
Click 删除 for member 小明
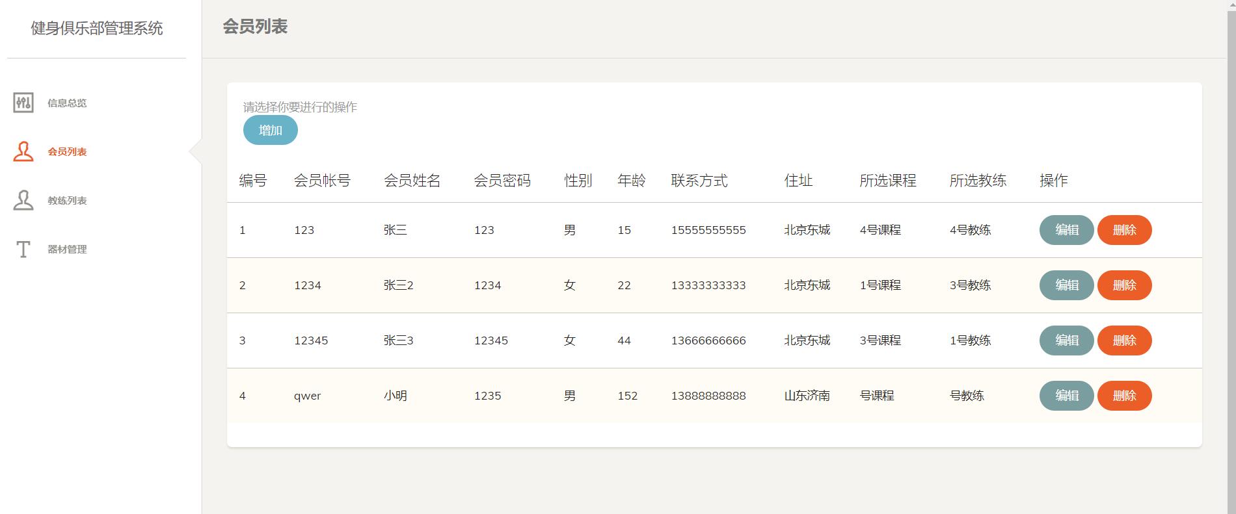1125,396
